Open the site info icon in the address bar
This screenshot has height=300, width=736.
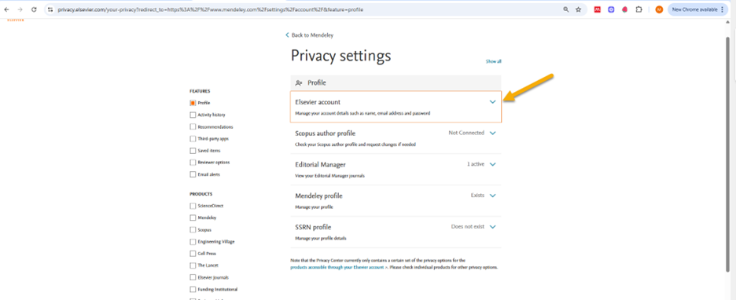(x=50, y=9)
